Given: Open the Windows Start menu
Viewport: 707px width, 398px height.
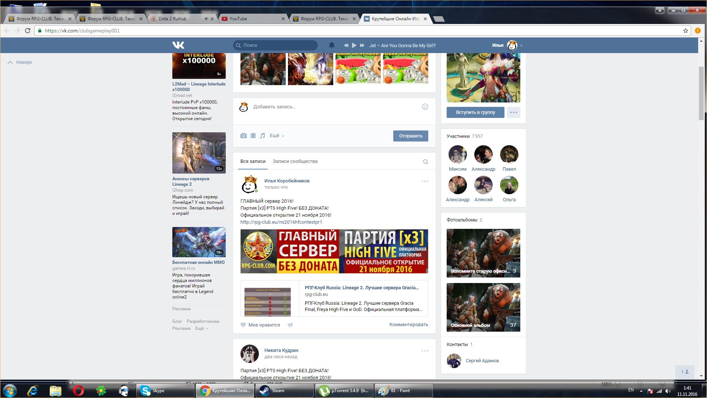Looking at the screenshot, I should click(x=10, y=391).
